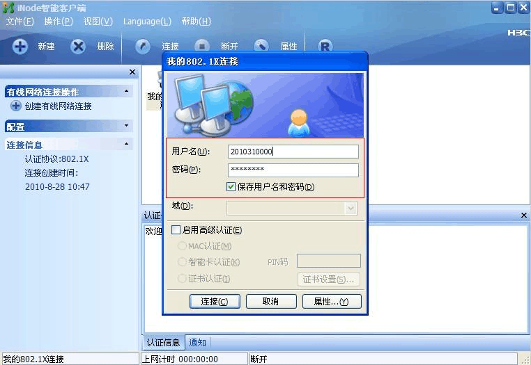Image resolution: width=531 pixels, height=365 pixels.
Task: Click the round R icon in toolbar
Action: pos(325,45)
